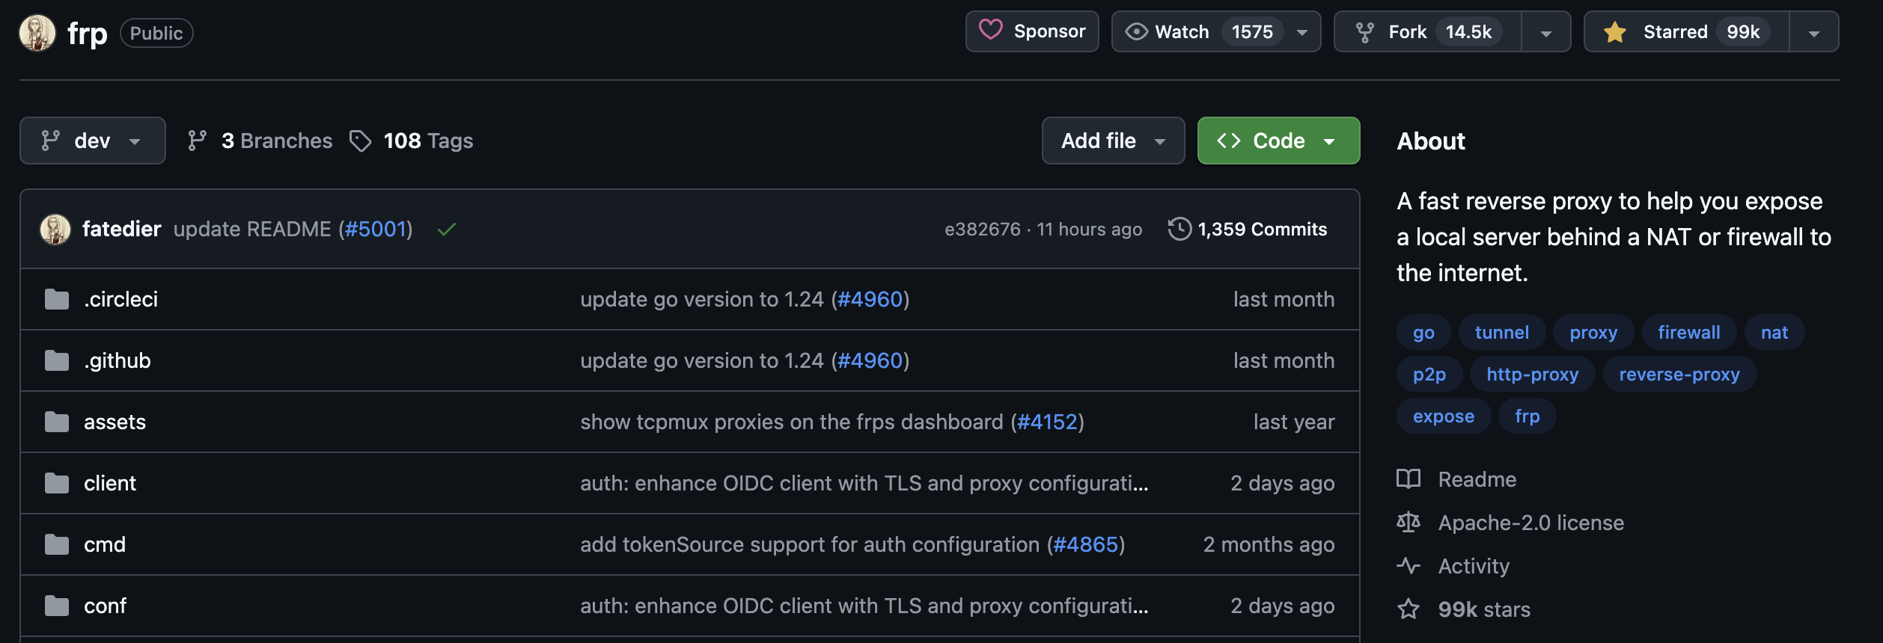Click the Sponsor heart icon
Viewport: 1883px width, 643px height.
pos(990,31)
